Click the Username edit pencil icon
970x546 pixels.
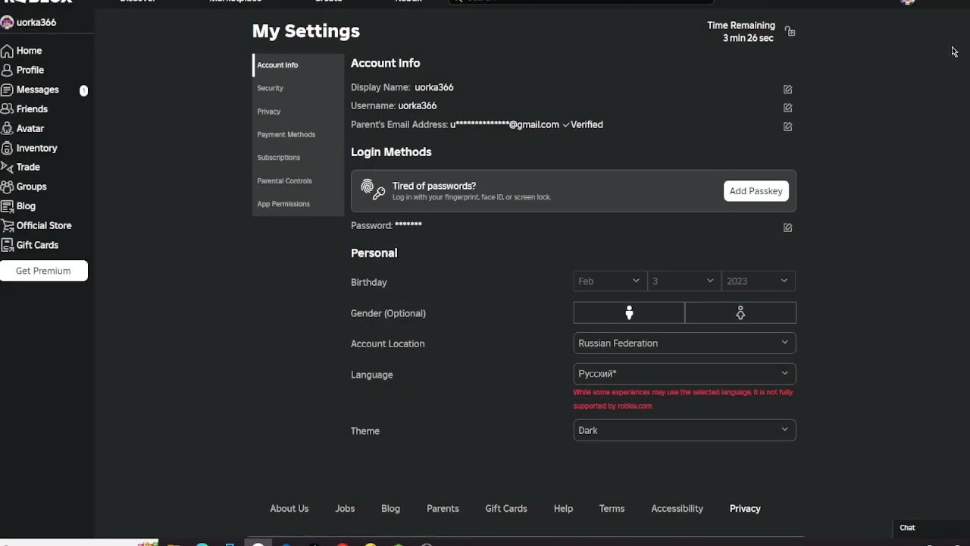click(788, 108)
